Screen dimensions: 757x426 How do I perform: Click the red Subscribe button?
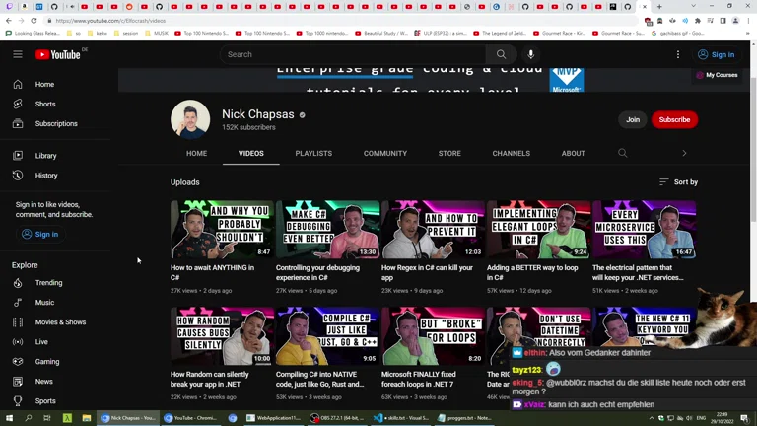[674, 119]
